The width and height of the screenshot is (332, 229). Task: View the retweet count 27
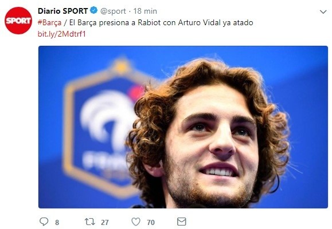point(105,222)
